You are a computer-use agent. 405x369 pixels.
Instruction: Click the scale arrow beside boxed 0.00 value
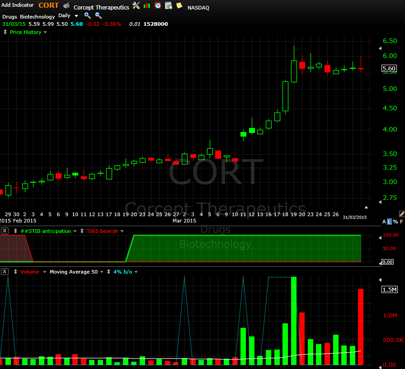pyautogui.click(x=380, y=263)
